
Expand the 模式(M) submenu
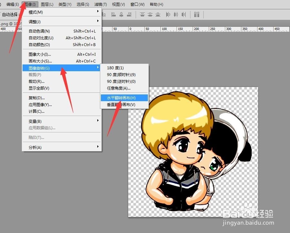pos(45,12)
